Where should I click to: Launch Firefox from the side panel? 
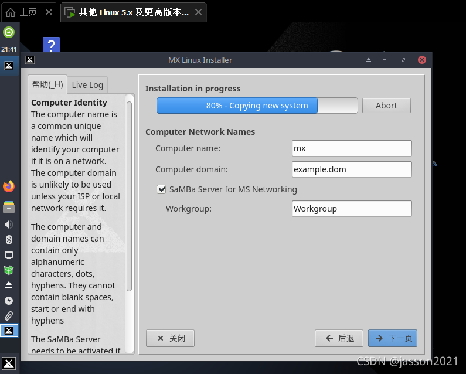9,186
